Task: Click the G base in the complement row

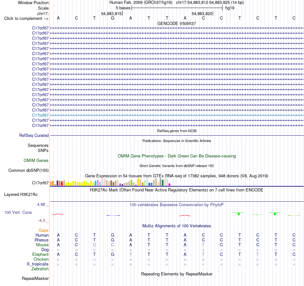Action: coord(113,18)
